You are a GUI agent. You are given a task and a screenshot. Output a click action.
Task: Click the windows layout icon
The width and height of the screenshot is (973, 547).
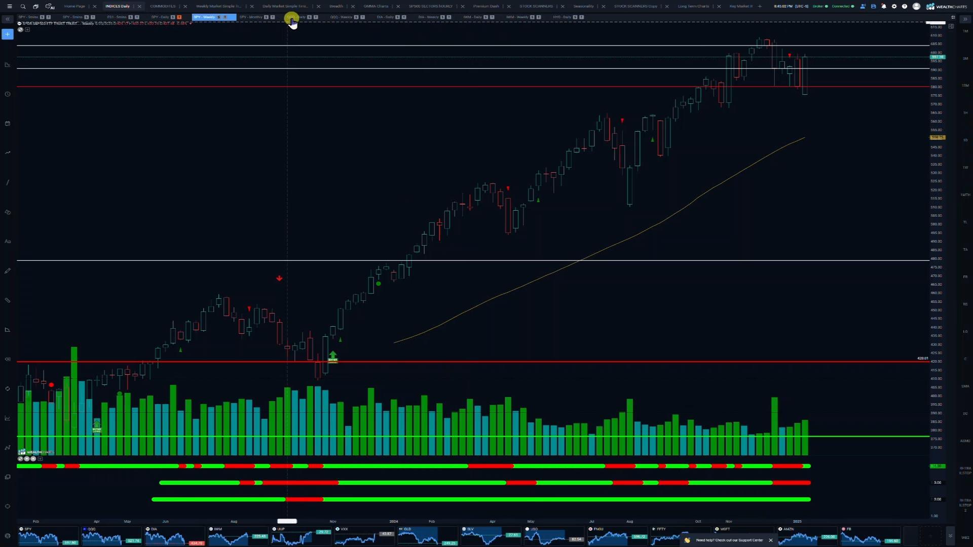pyautogui.click(x=35, y=6)
